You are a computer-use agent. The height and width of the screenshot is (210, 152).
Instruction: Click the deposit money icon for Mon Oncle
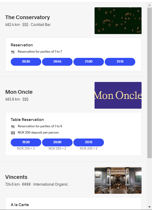13,133
